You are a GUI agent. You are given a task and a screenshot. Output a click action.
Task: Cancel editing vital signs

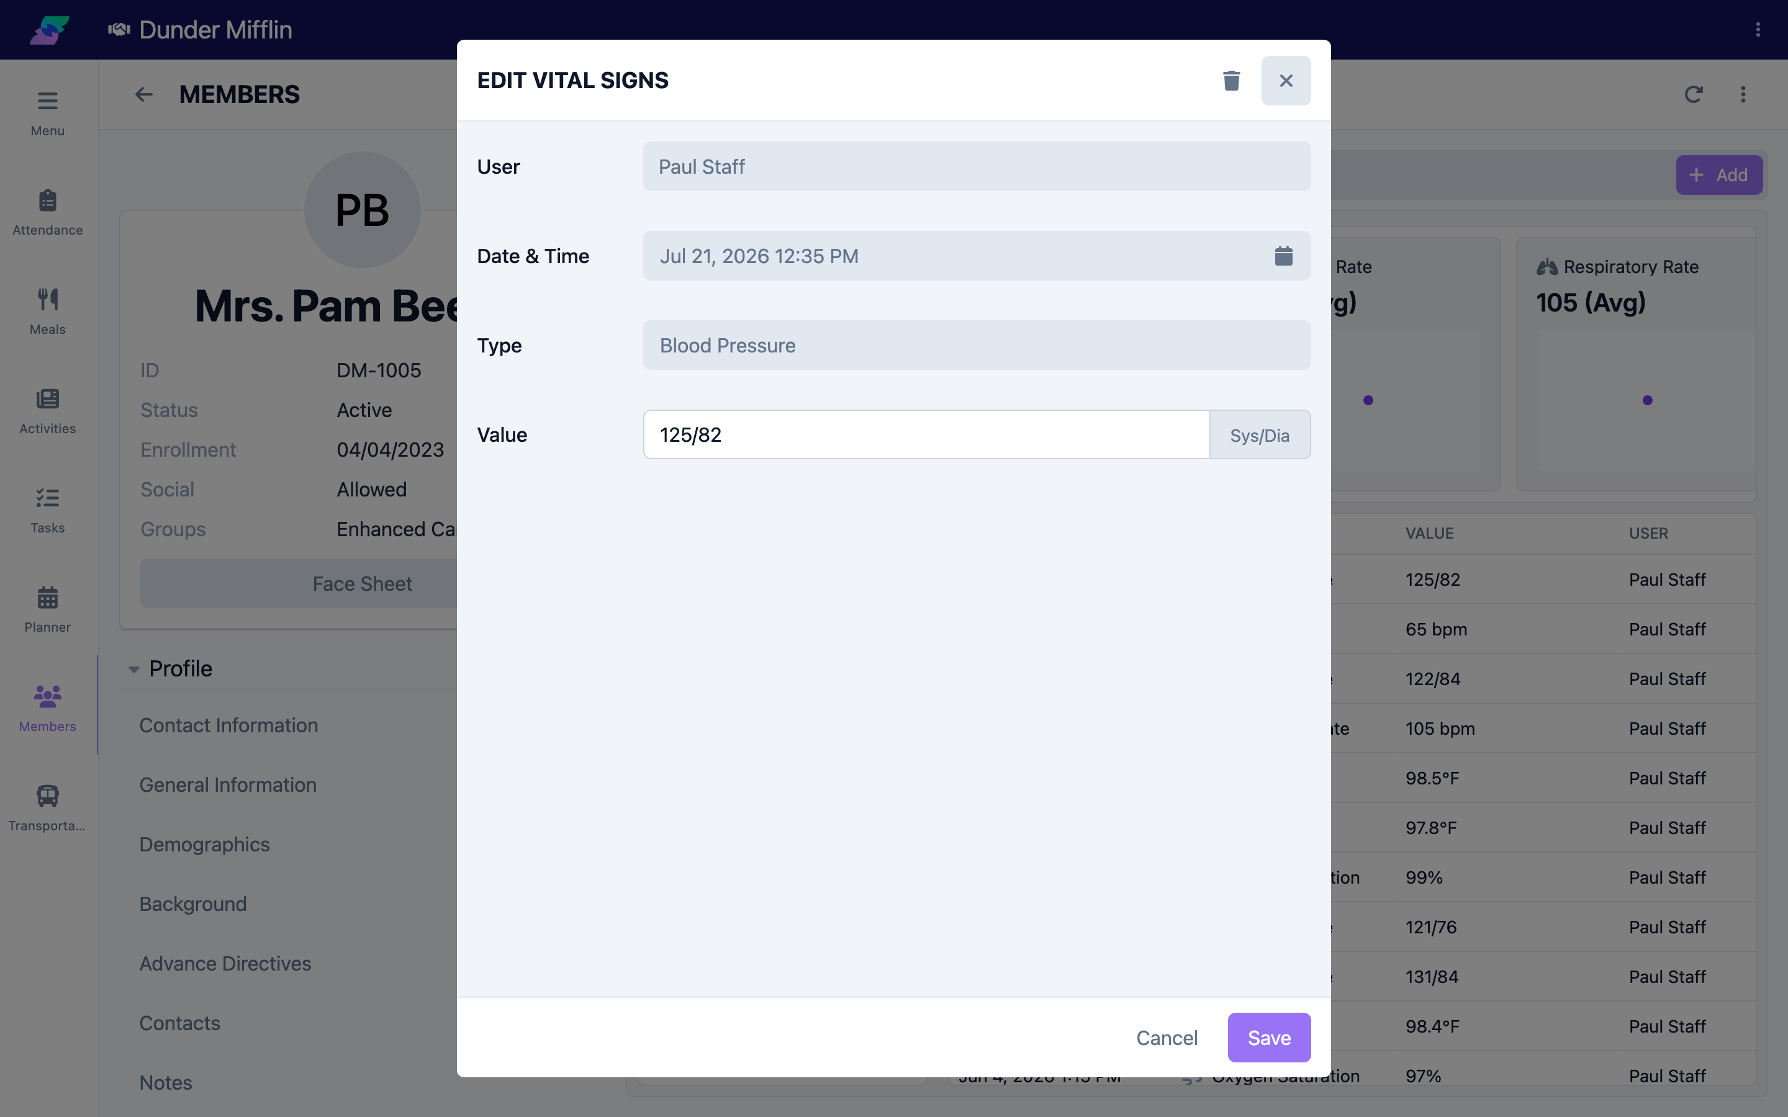(1167, 1037)
